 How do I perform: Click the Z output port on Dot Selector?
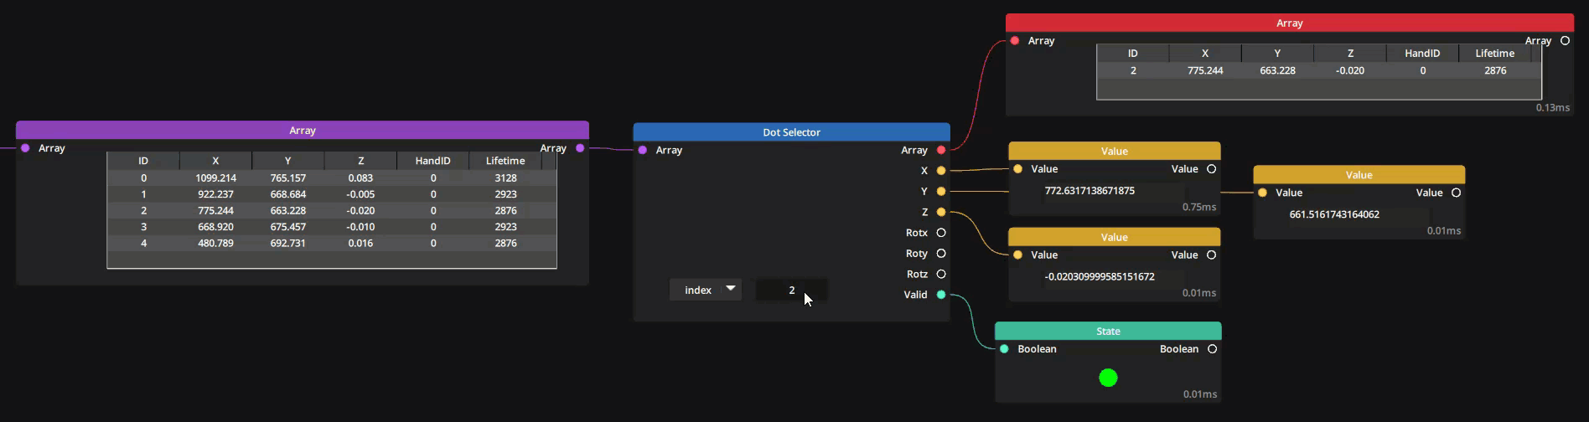tap(941, 212)
